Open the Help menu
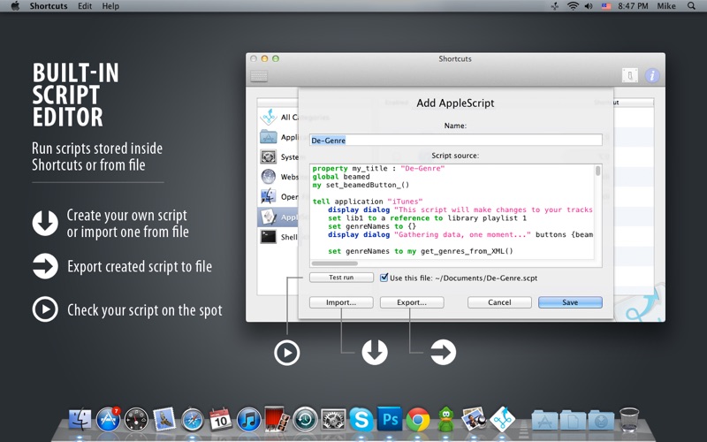Screen dimensions: 707x442 [x=110, y=6]
